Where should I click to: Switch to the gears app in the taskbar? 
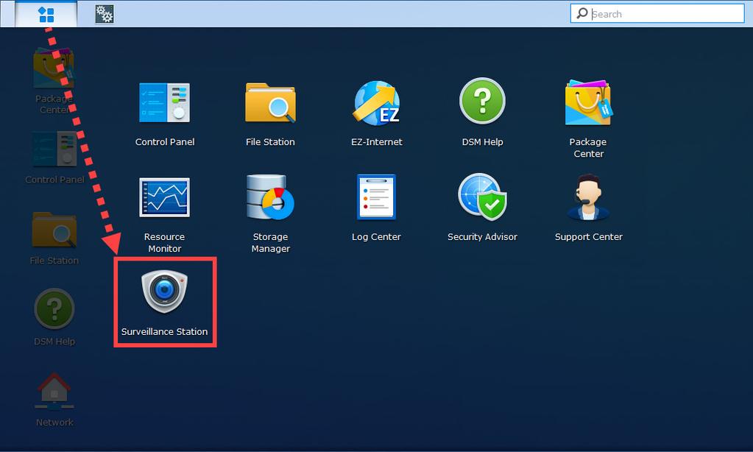(x=105, y=14)
